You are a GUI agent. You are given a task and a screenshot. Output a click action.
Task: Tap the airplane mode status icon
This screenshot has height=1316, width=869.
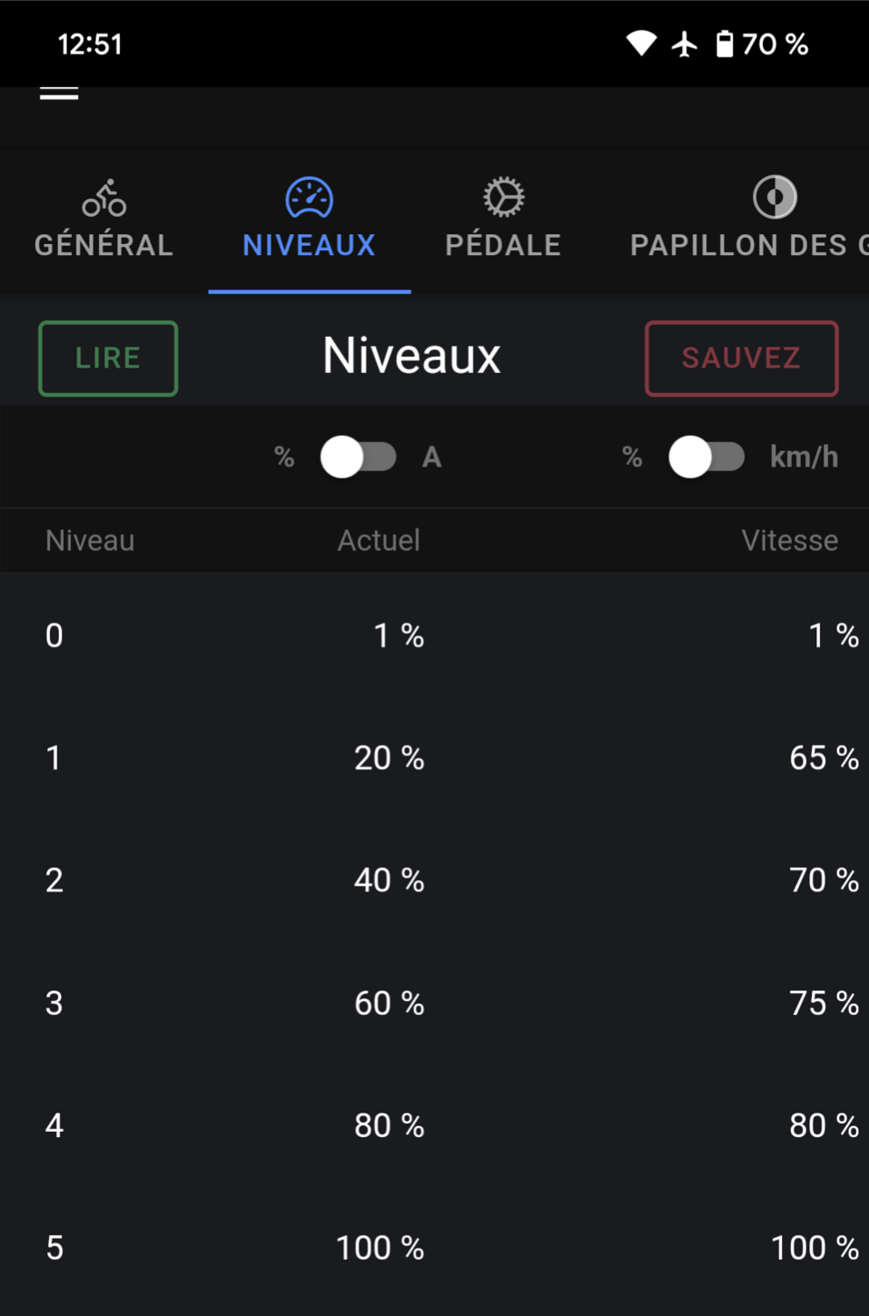[684, 44]
